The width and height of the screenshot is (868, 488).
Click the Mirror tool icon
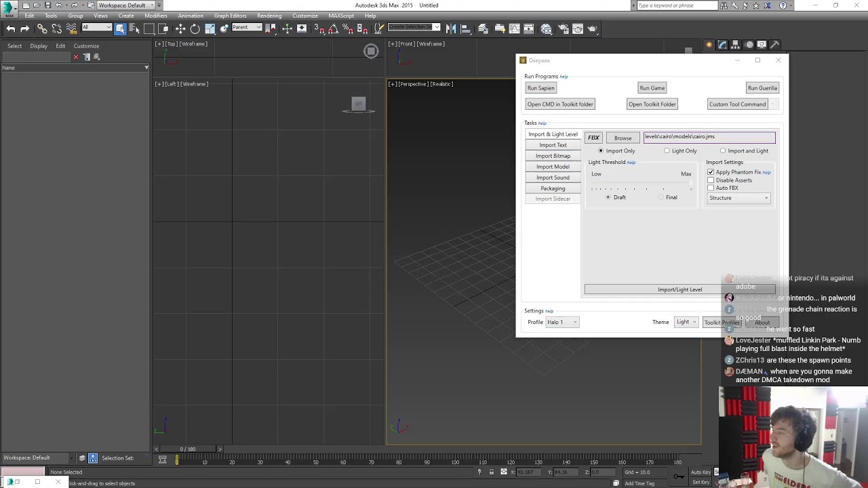pos(451,28)
